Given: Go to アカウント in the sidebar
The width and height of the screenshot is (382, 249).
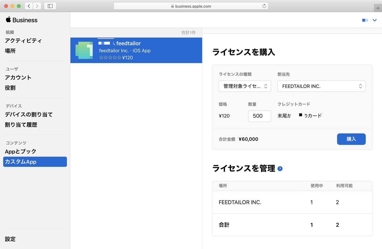Looking at the screenshot, I should [x=18, y=78].
